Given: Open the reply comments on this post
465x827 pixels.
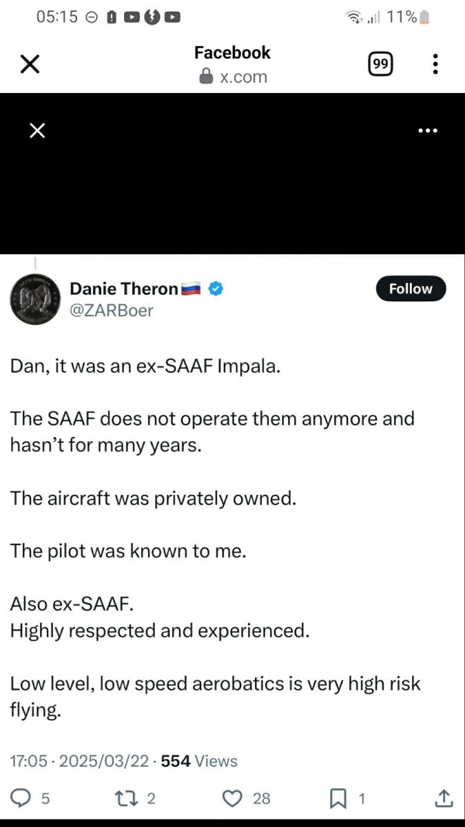Looking at the screenshot, I should pos(22,798).
